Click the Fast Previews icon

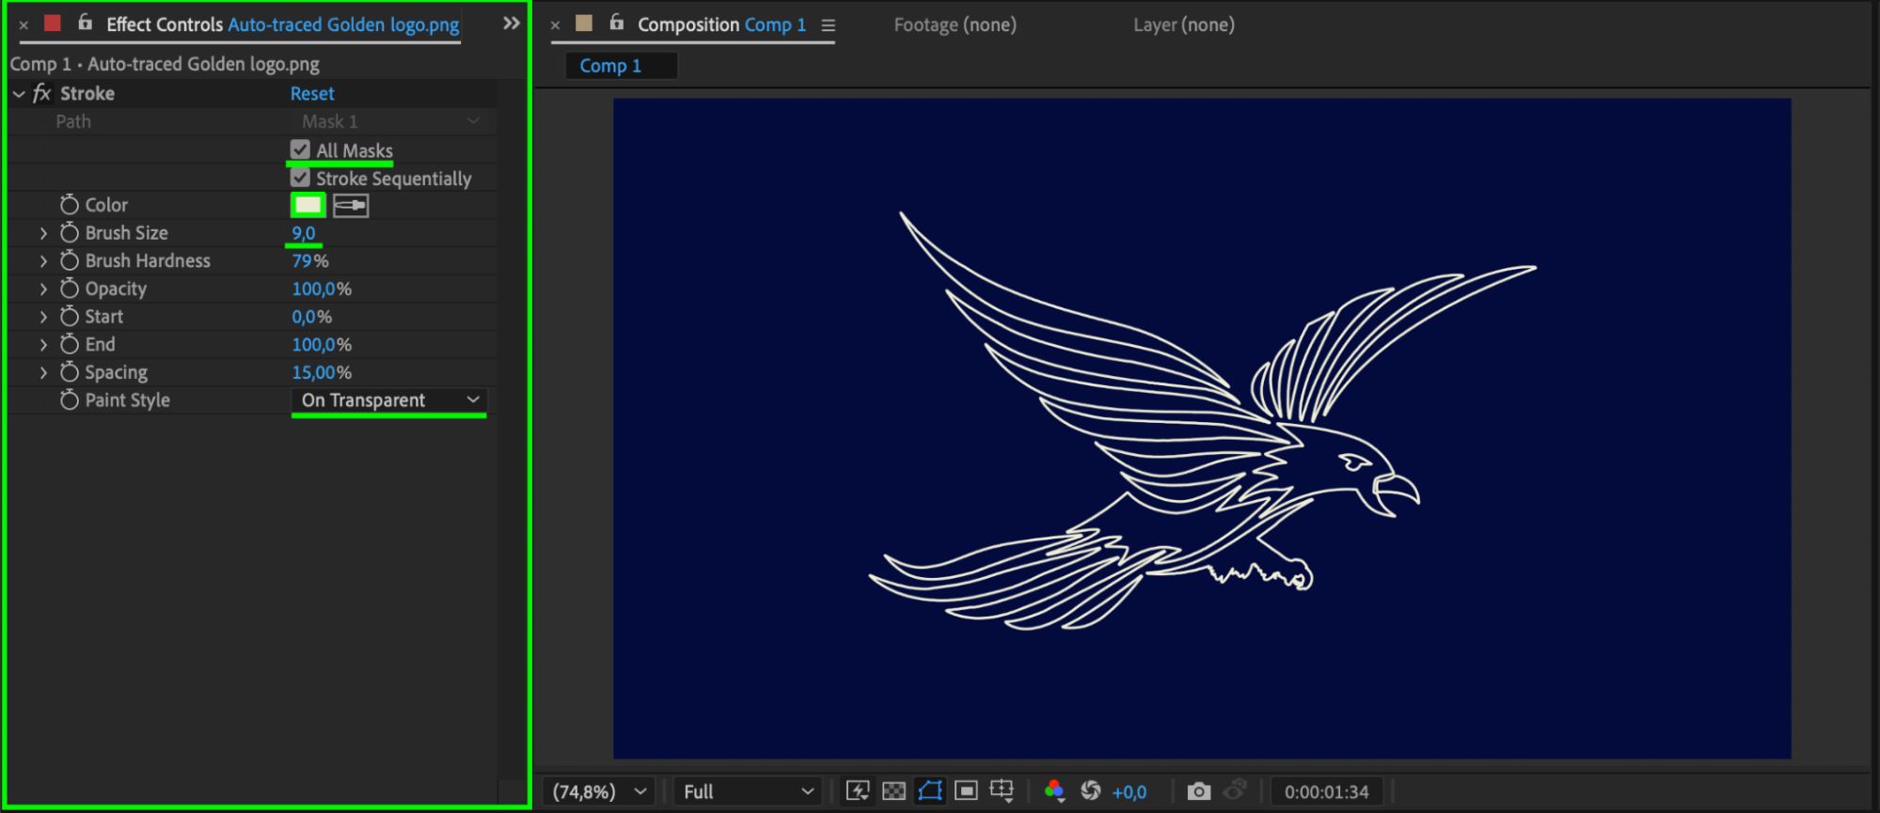(857, 791)
